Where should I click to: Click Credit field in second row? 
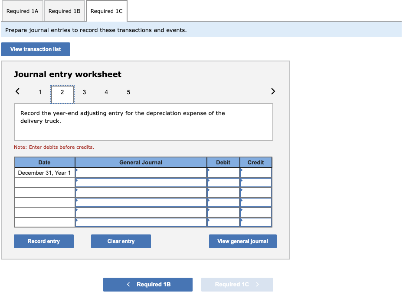(x=256, y=183)
